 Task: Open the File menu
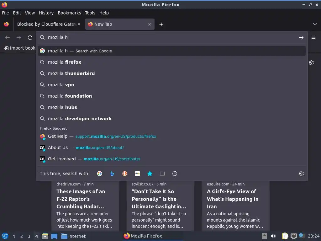coord(5,13)
